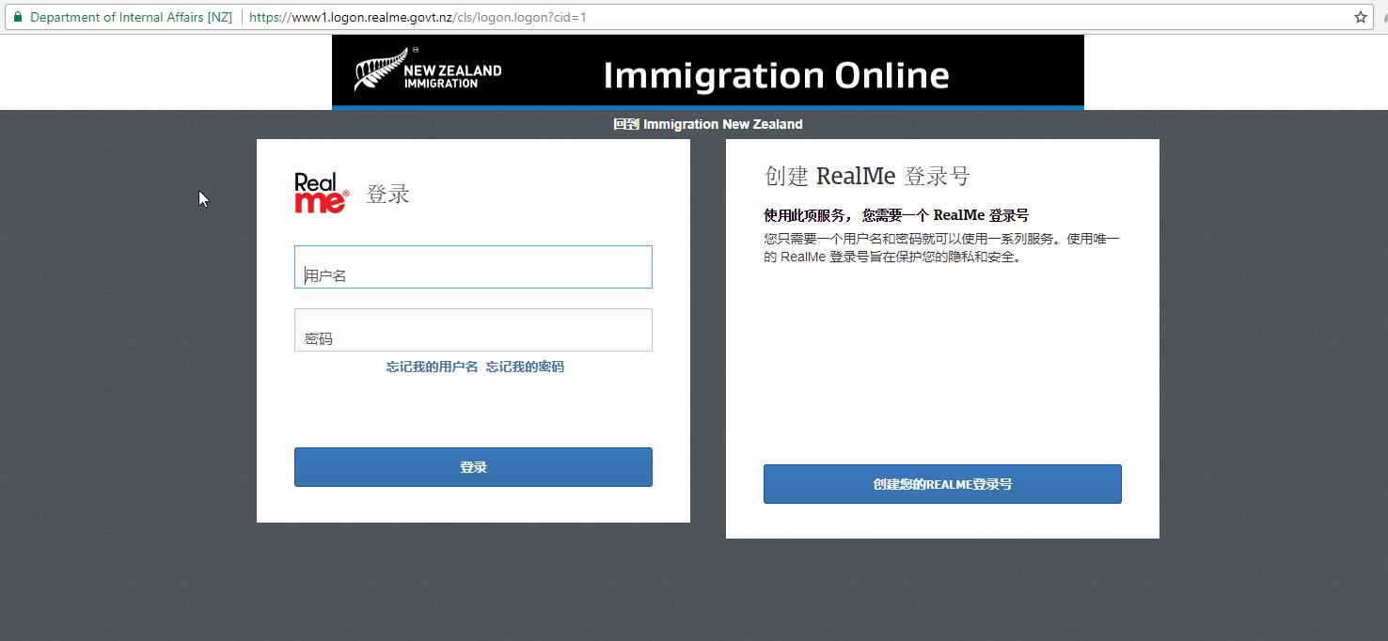Follow the 回到 Immigration New Zealand link
The height and width of the screenshot is (641, 1388).
click(708, 124)
